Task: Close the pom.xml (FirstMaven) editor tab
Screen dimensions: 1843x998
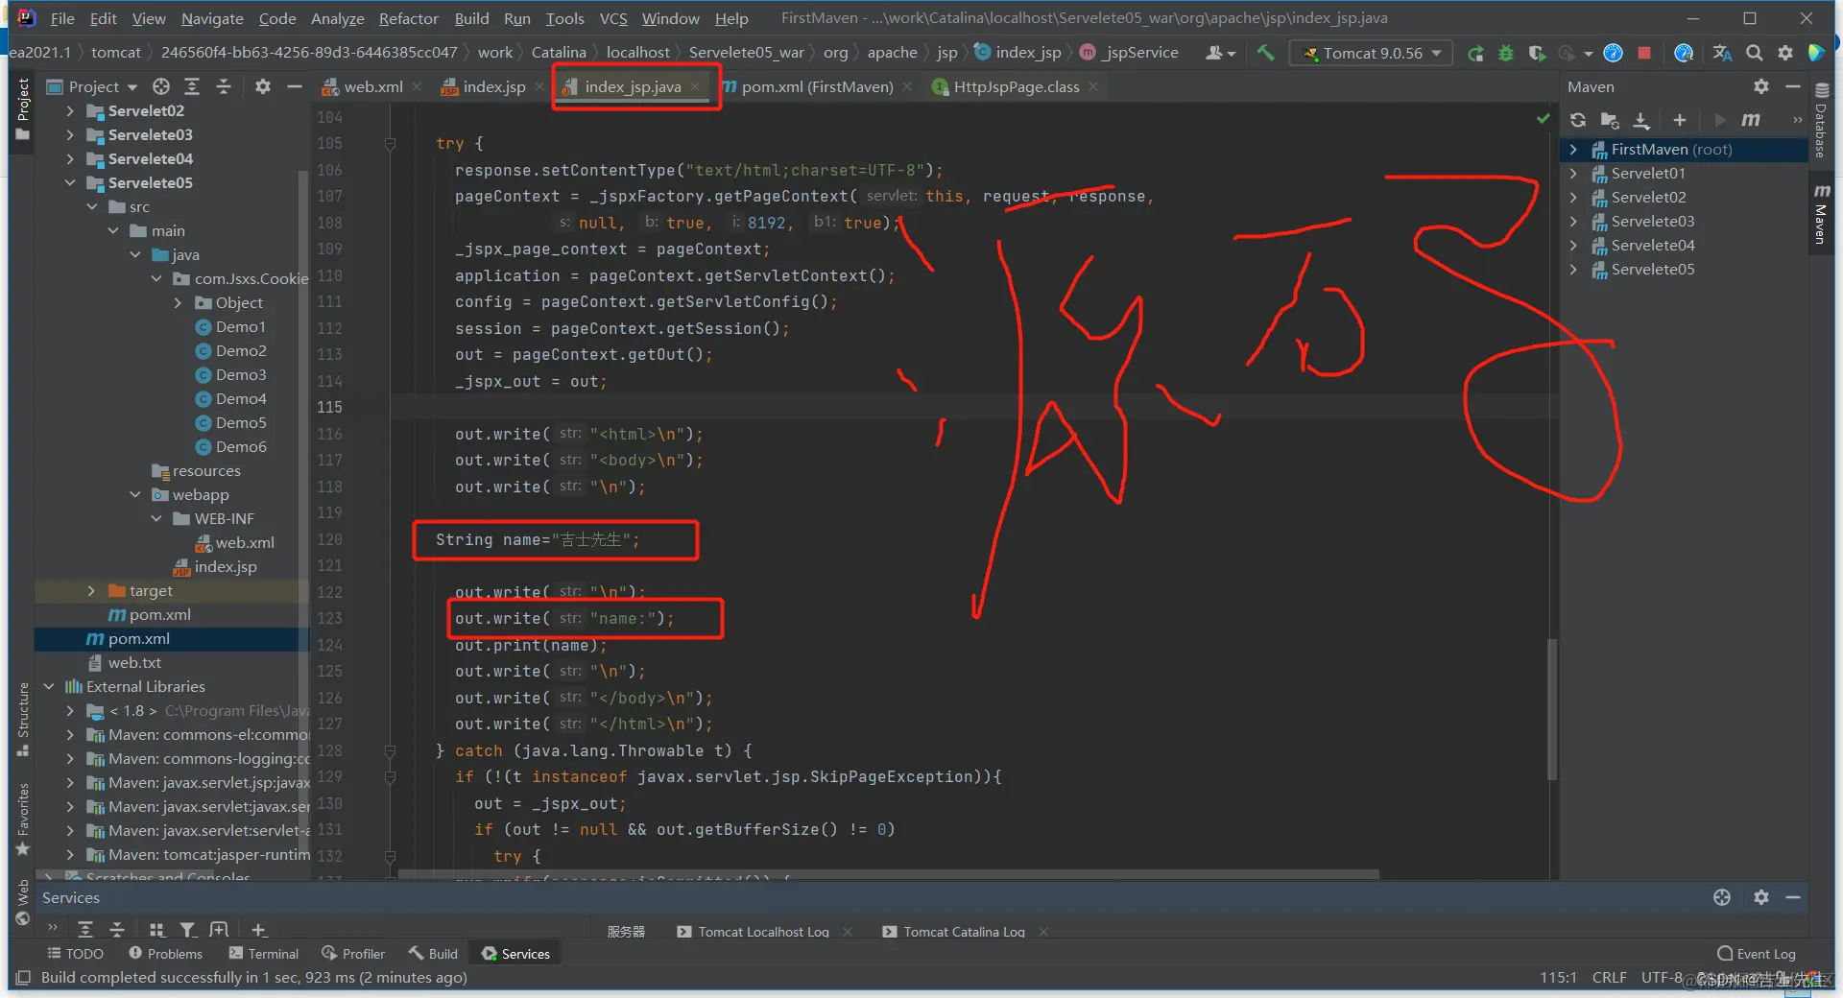Action: click(x=907, y=86)
